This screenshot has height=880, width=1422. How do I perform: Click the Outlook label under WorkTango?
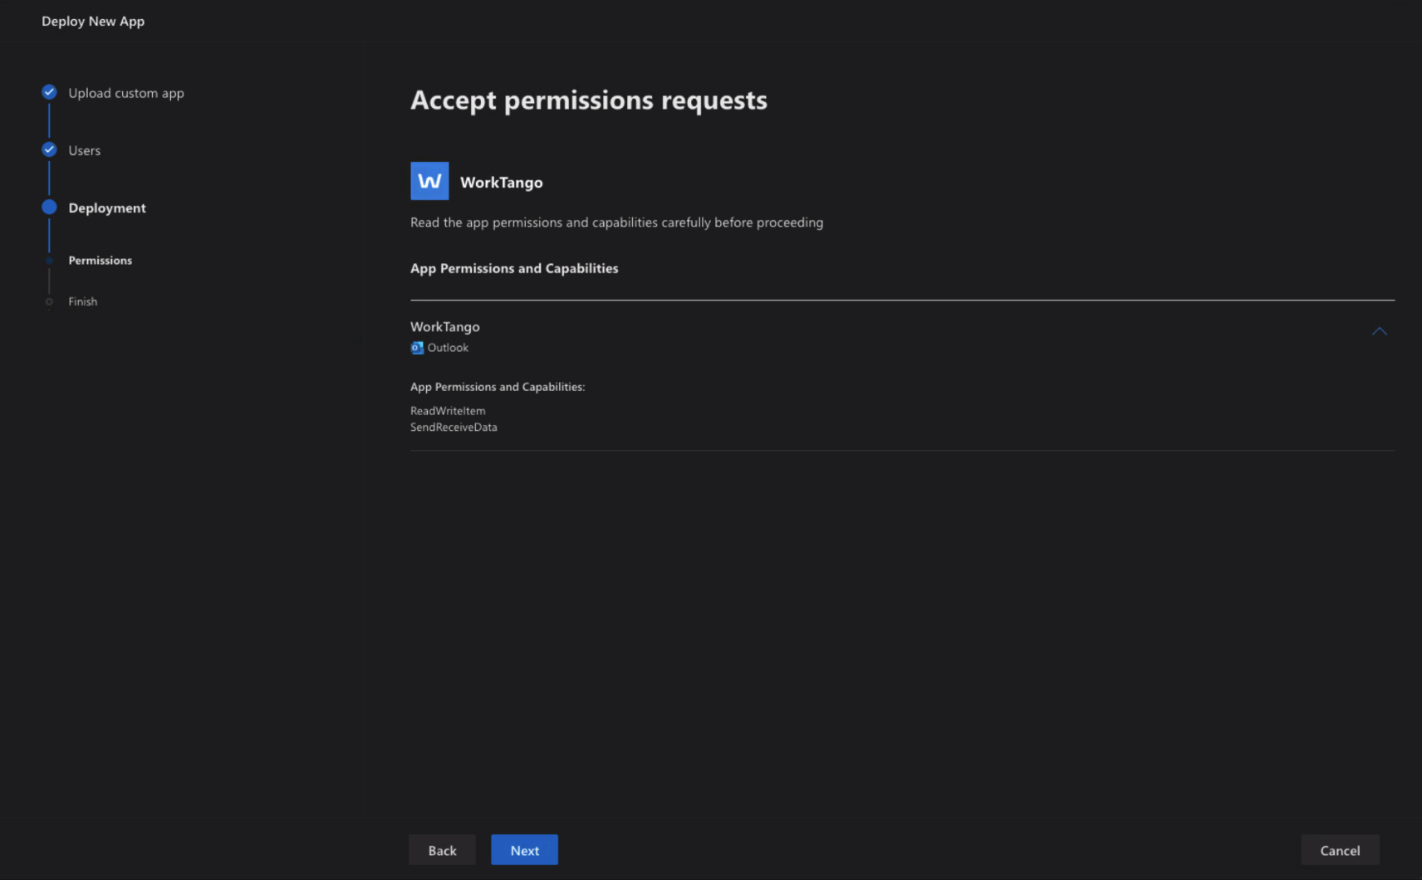click(448, 348)
